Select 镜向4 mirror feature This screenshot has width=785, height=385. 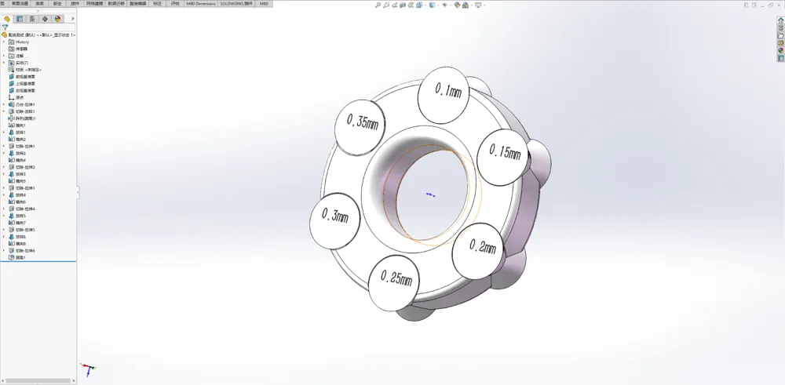[17, 160]
